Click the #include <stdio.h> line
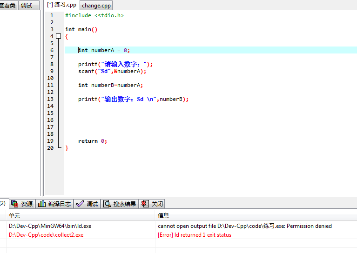Image resolution: width=357 pixels, height=253 pixels. tap(94, 15)
